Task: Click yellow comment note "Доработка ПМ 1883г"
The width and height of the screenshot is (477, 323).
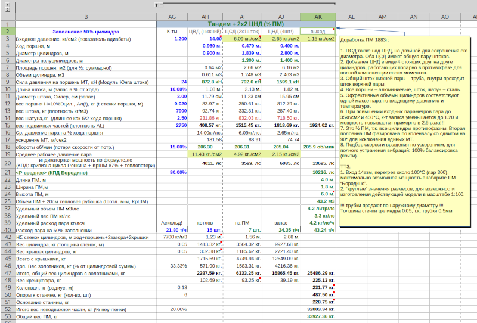Action: [x=405, y=131]
